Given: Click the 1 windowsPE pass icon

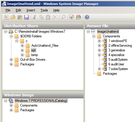Looking at the screenshot, I should (104, 41).
